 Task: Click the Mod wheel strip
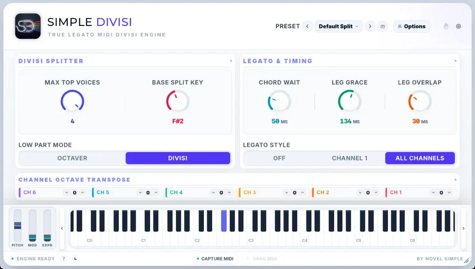32,226
